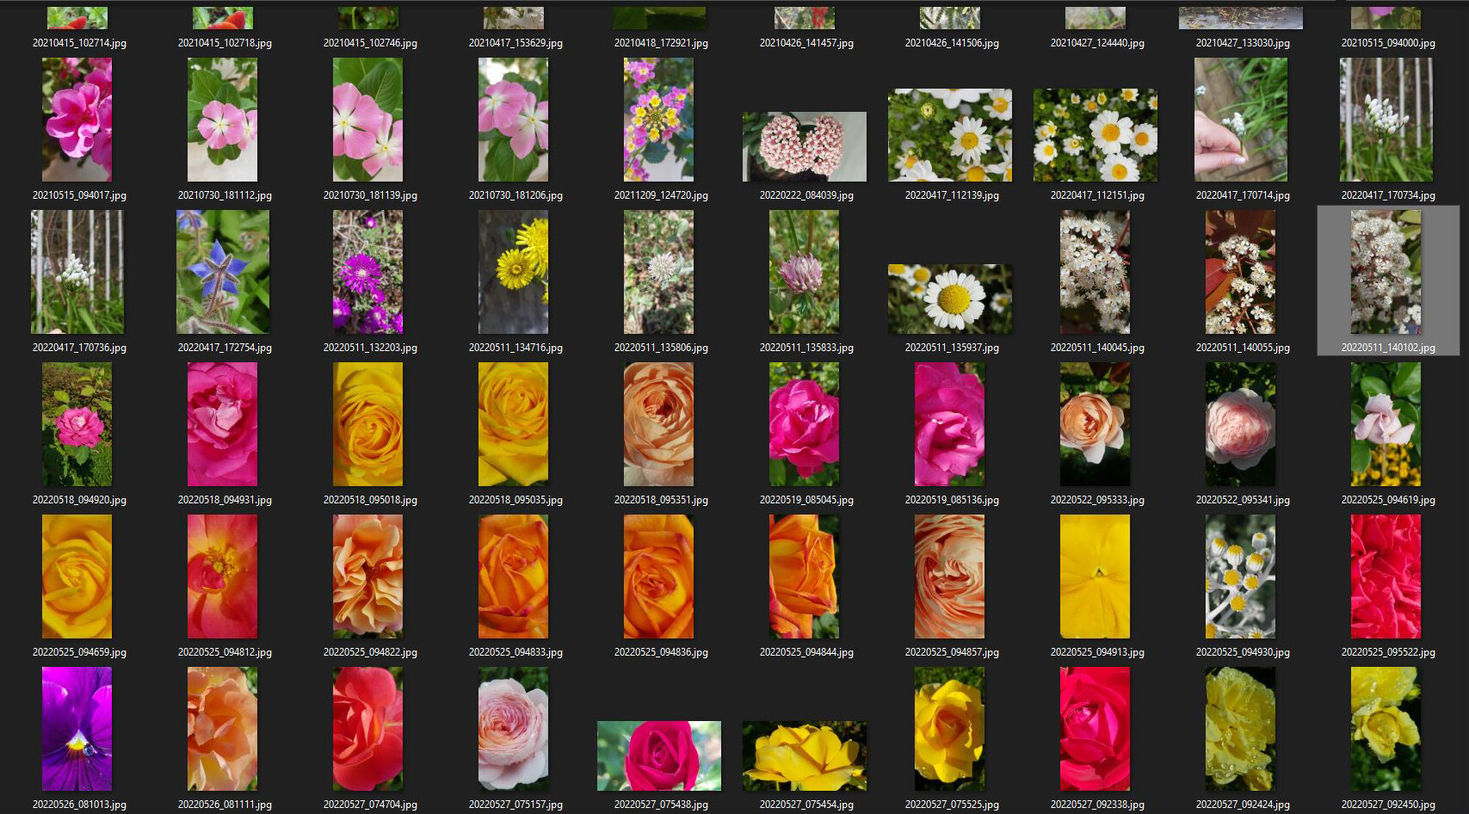Screen dimensions: 1469x814
Task: Click the filename label 20220527_092450.jpg
Action: (1387, 805)
